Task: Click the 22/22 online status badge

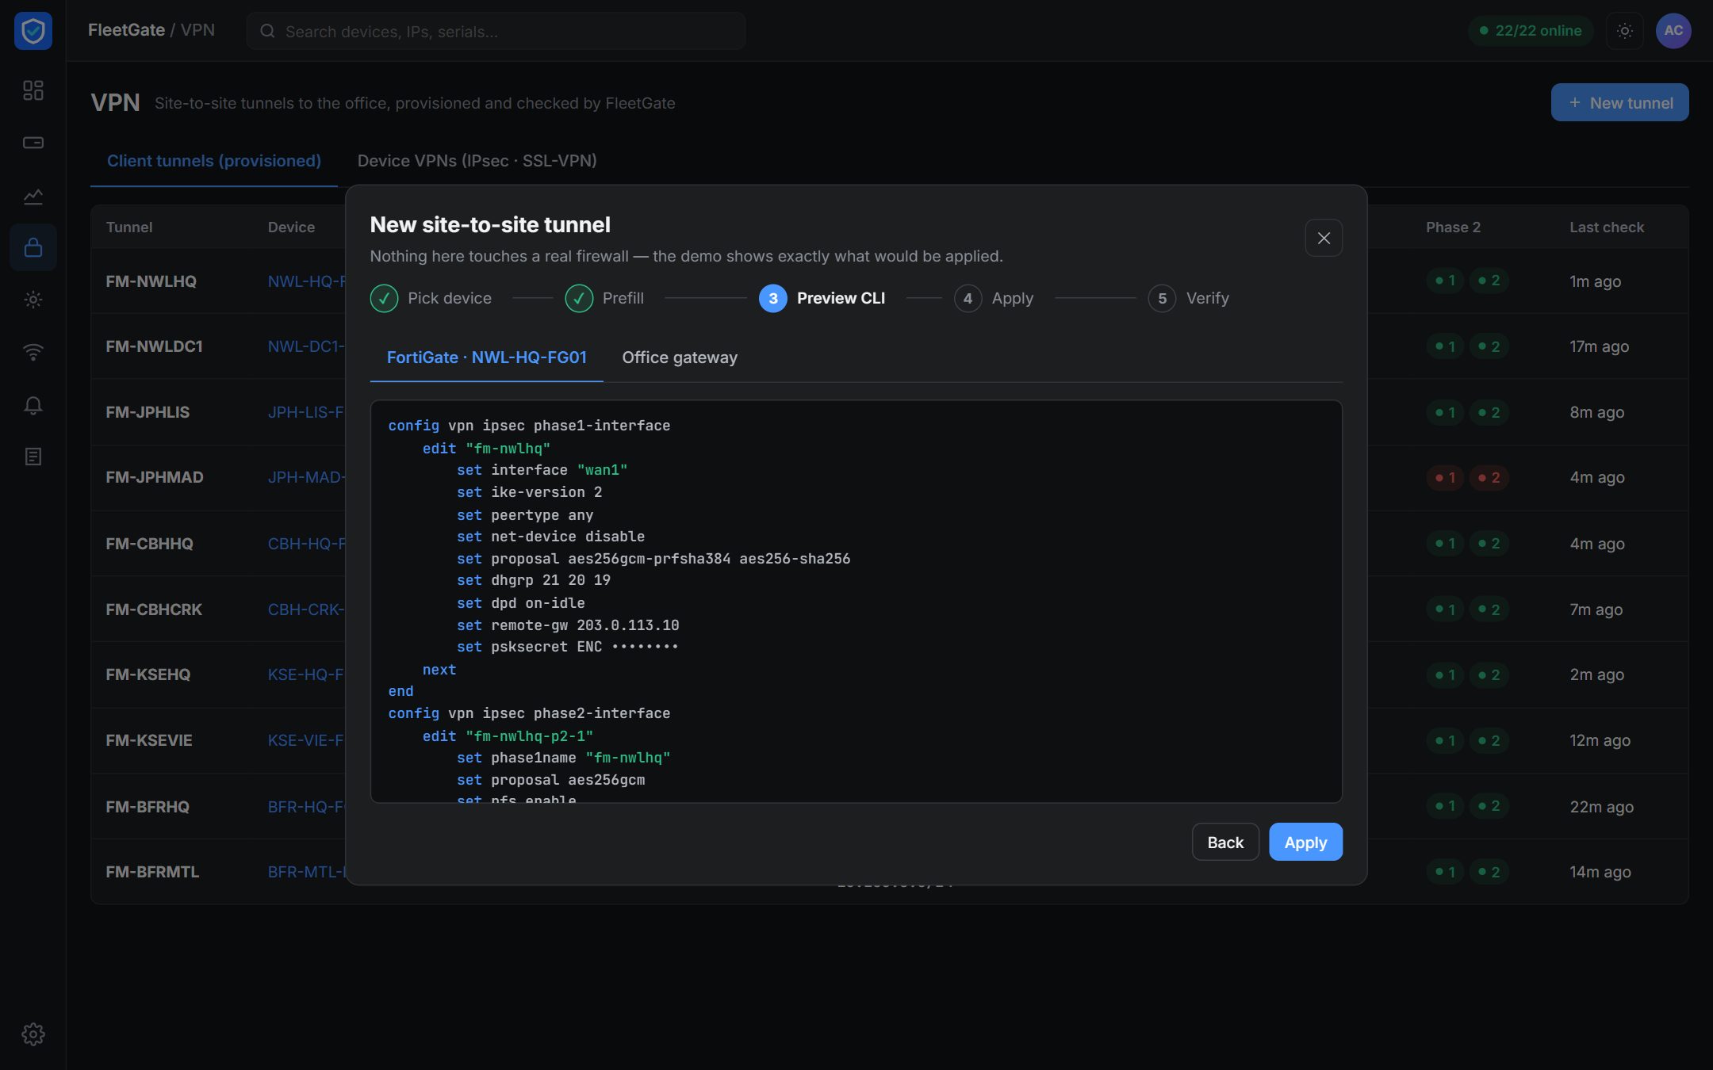Action: tap(1531, 31)
